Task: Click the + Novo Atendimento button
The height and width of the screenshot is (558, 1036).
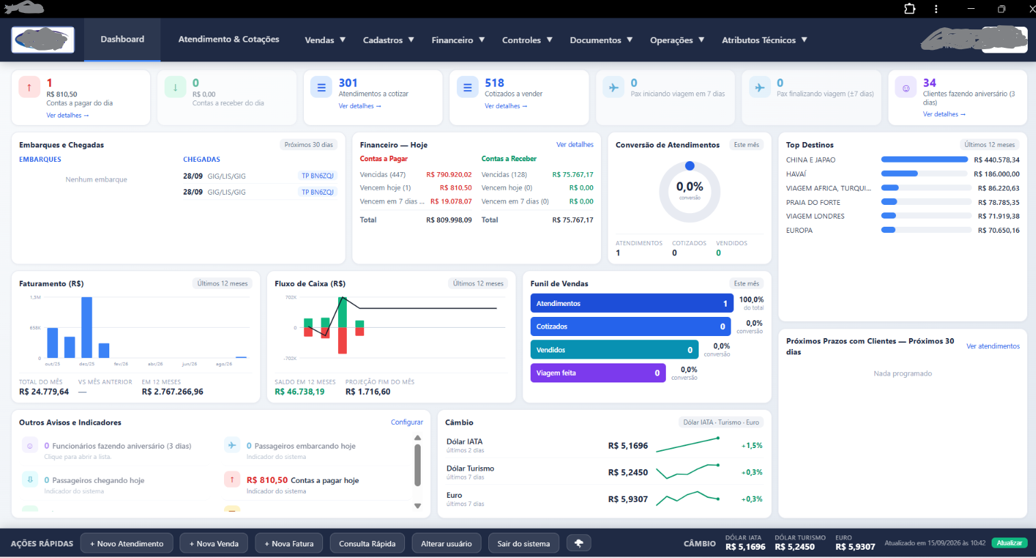Action: click(x=127, y=544)
